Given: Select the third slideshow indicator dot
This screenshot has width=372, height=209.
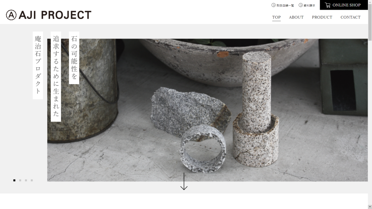Looking at the screenshot, I should [x=26, y=180].
